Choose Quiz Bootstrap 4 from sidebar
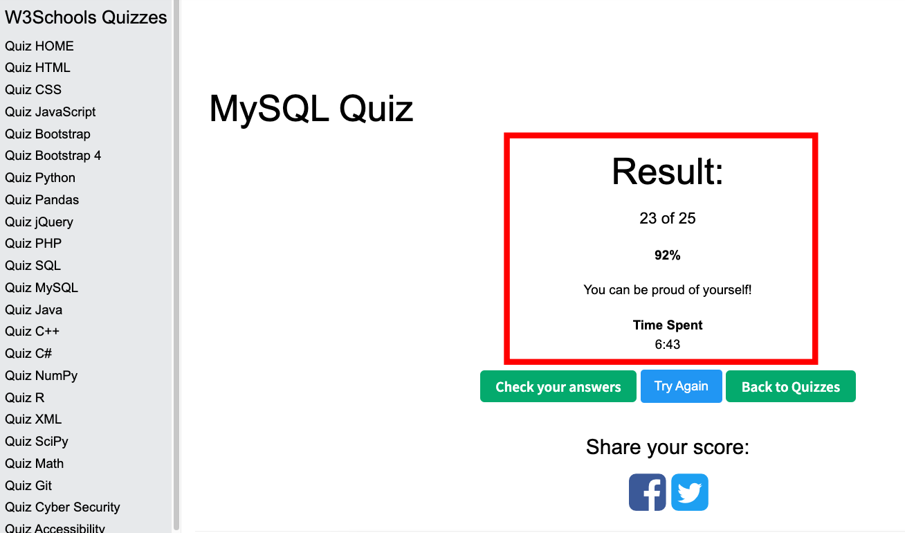Screen dimensions: 905x533 click(x=53, y=155)
